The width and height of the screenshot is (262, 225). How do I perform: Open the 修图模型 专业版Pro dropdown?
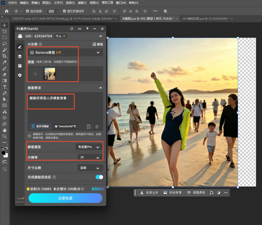[x=89, y=147]
